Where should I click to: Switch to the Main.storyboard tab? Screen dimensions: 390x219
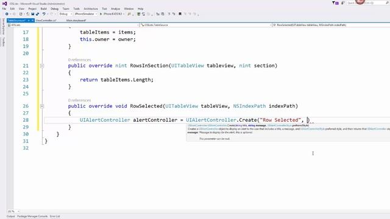[x=76, y=20]
